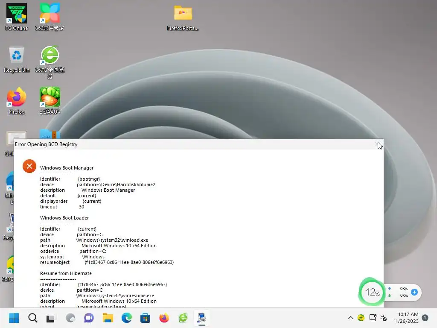This screenshot has width=437, height=328.
Task: Click the 'timeout' row label
Action: (x=49, y=207)
